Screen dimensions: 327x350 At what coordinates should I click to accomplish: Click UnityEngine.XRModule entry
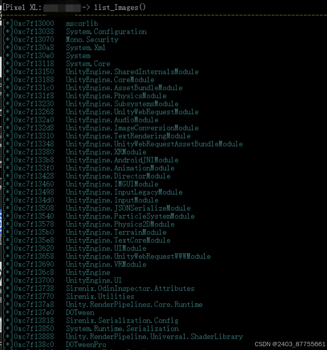(106, 152)
